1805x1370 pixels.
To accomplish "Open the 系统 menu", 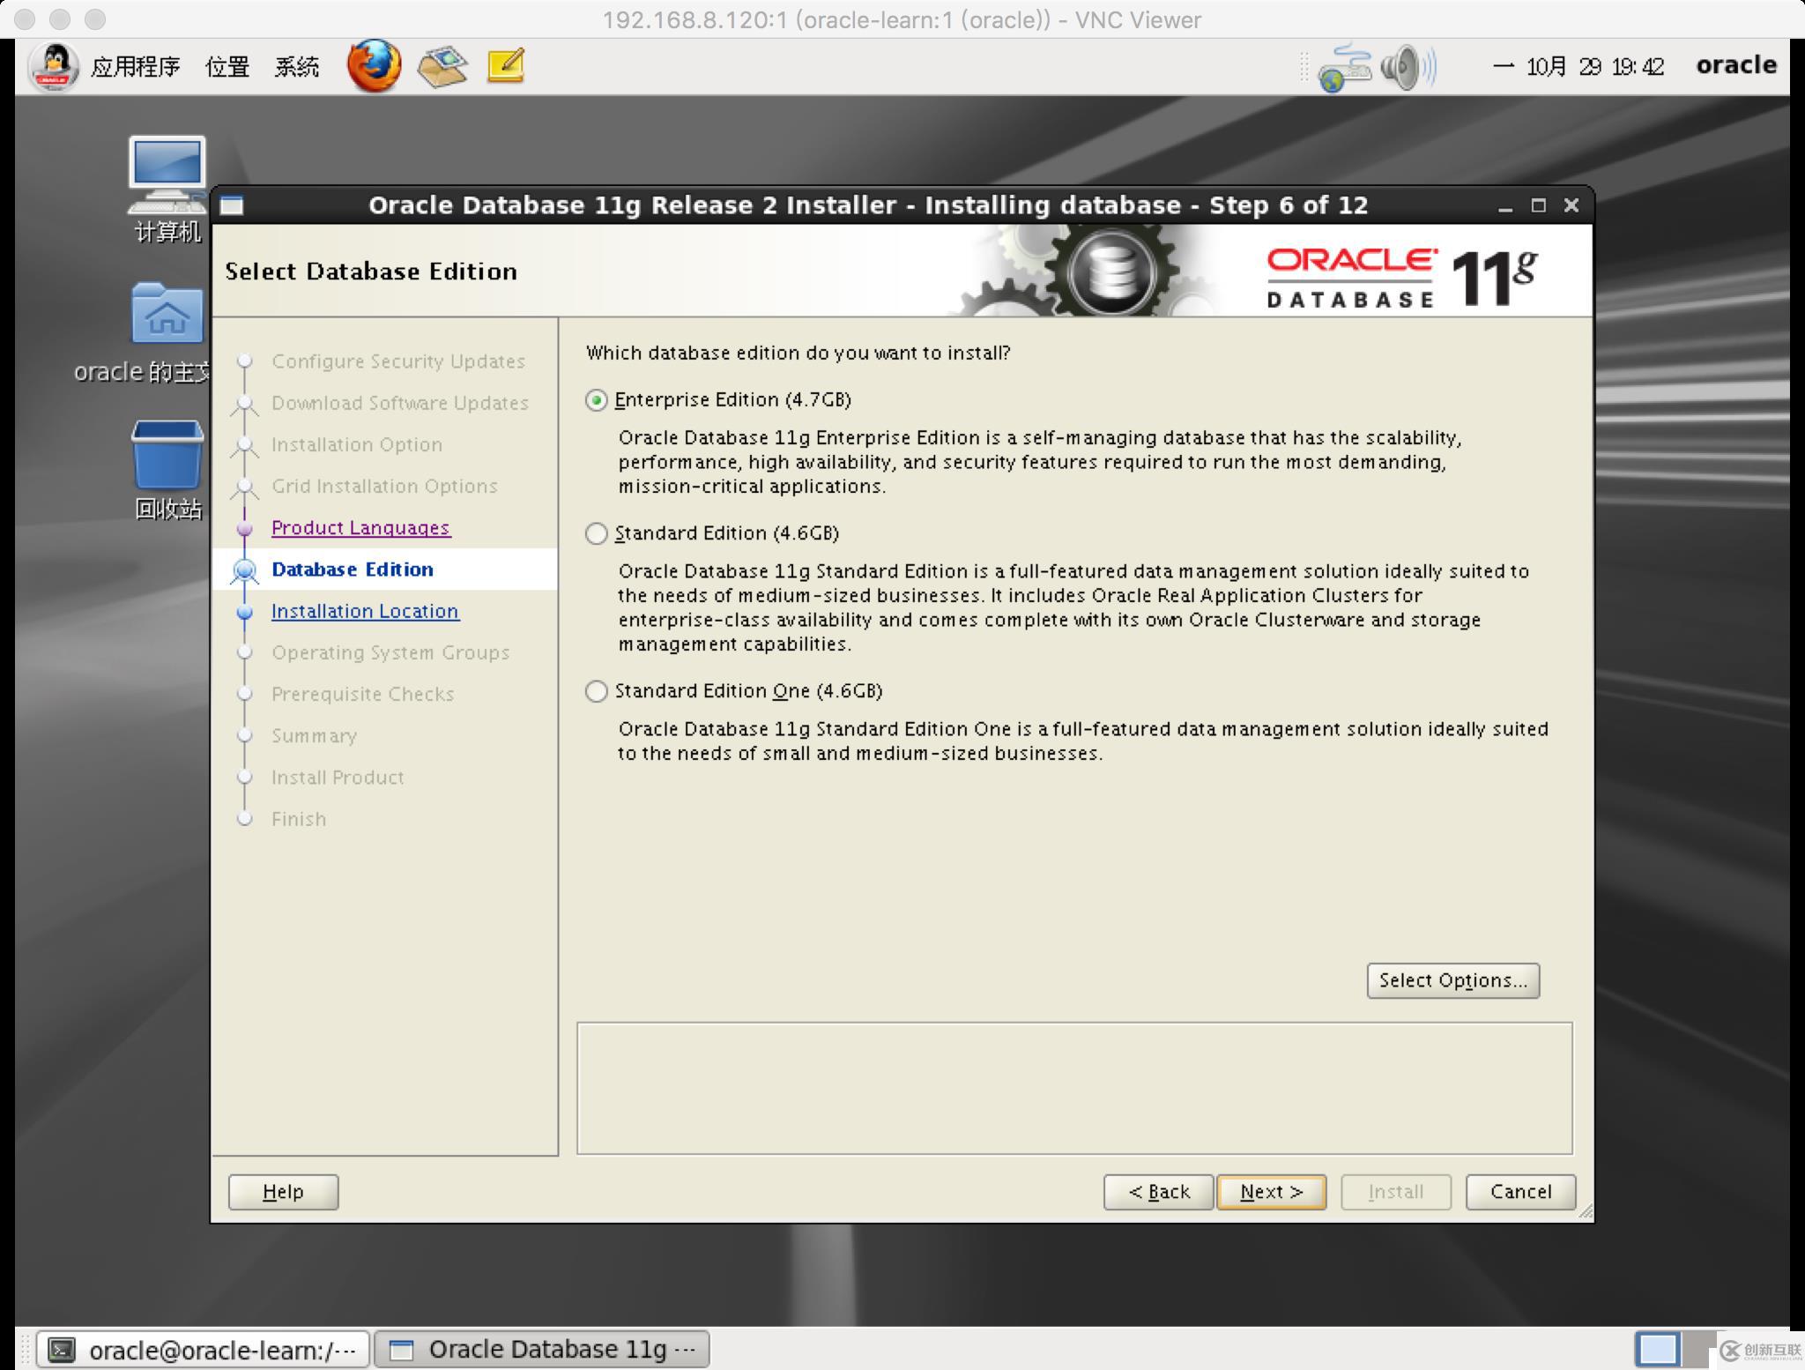I will point(296,67).
